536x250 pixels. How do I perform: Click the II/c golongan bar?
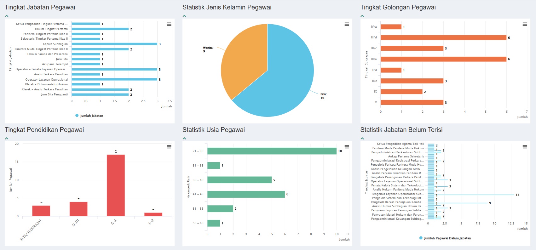point(412,81)
